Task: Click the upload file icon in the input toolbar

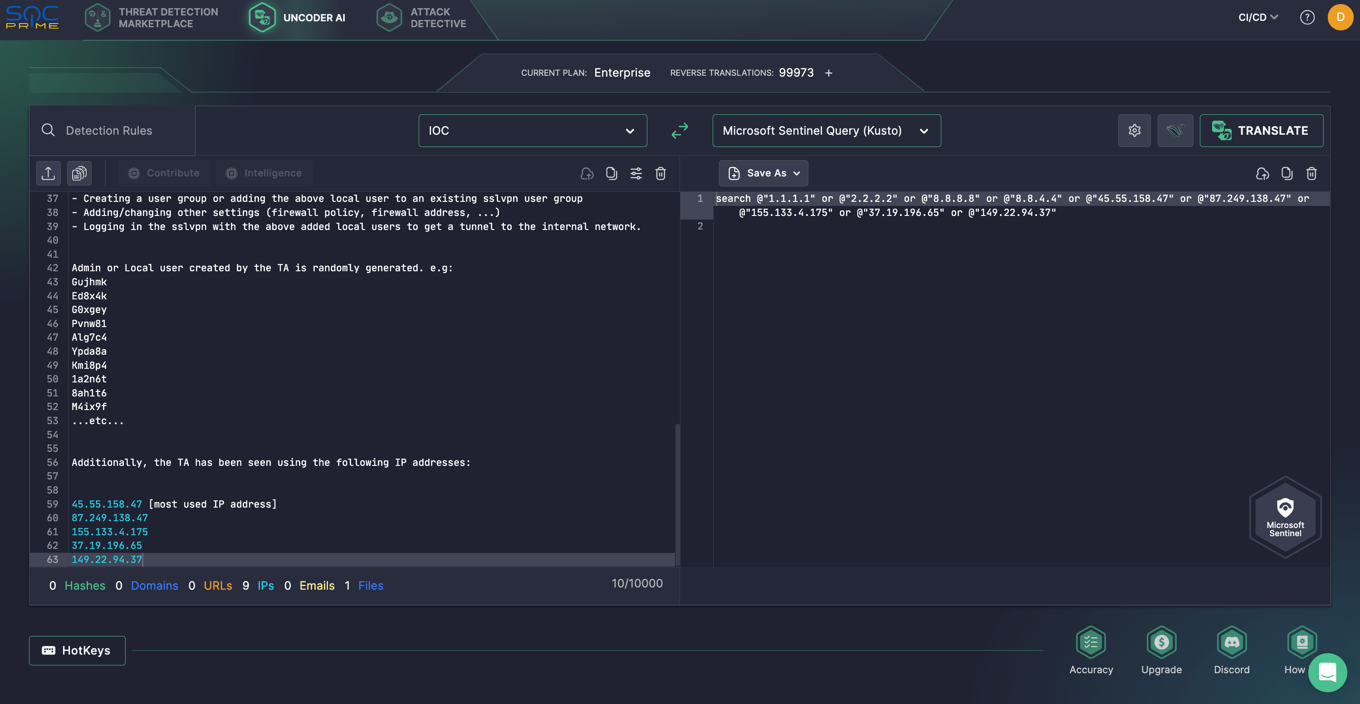Action: pos(48,173)
